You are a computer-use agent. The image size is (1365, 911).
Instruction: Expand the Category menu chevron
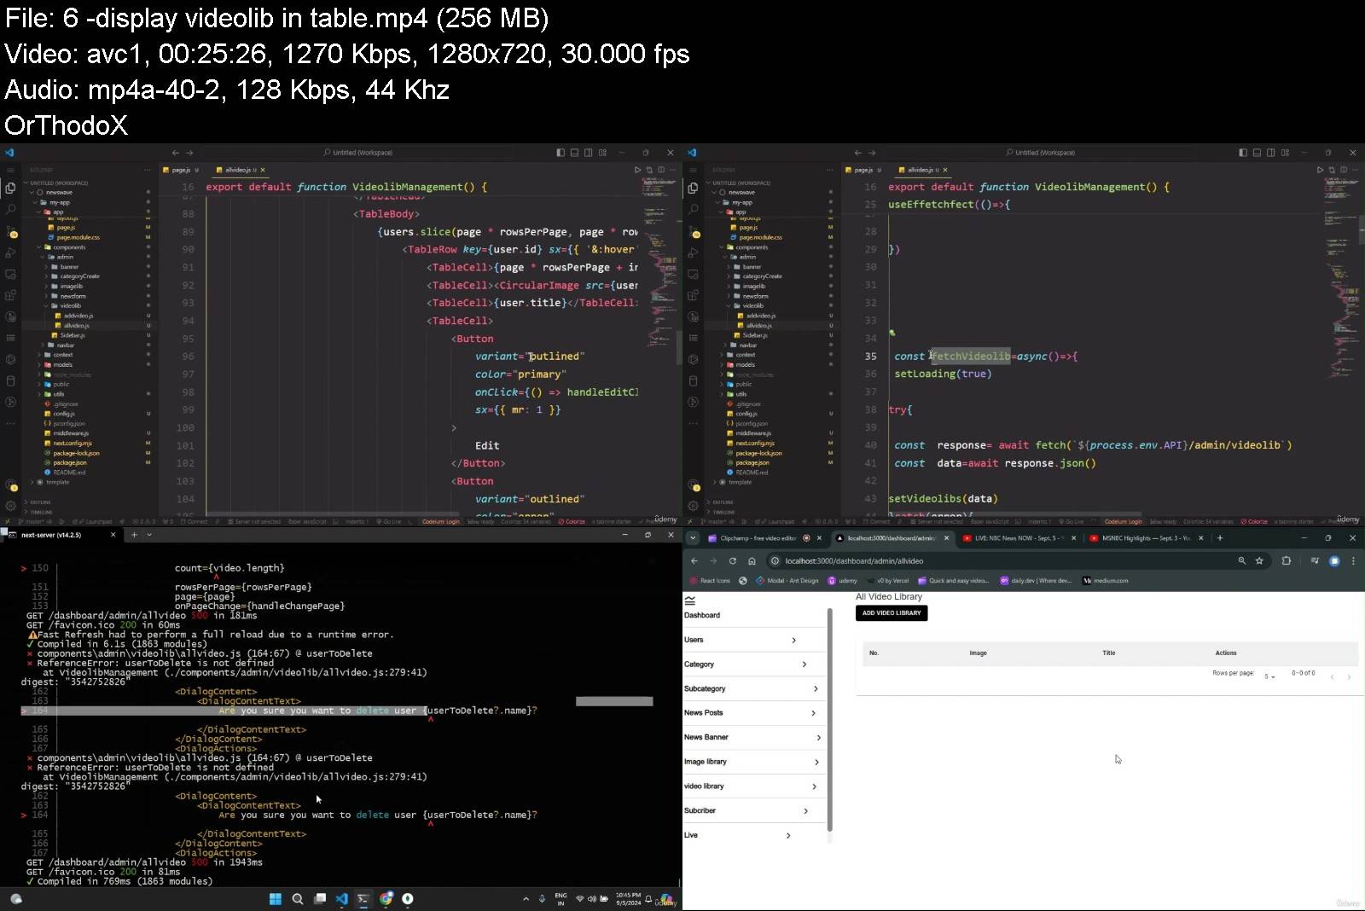click(804, 664)
